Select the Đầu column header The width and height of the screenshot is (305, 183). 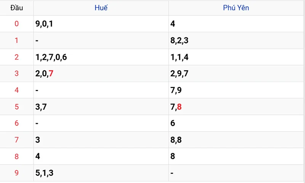point(17,8)
